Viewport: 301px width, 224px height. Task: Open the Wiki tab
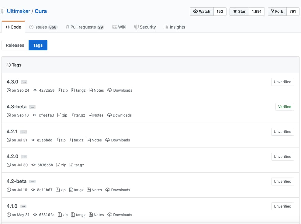(119, 27)
